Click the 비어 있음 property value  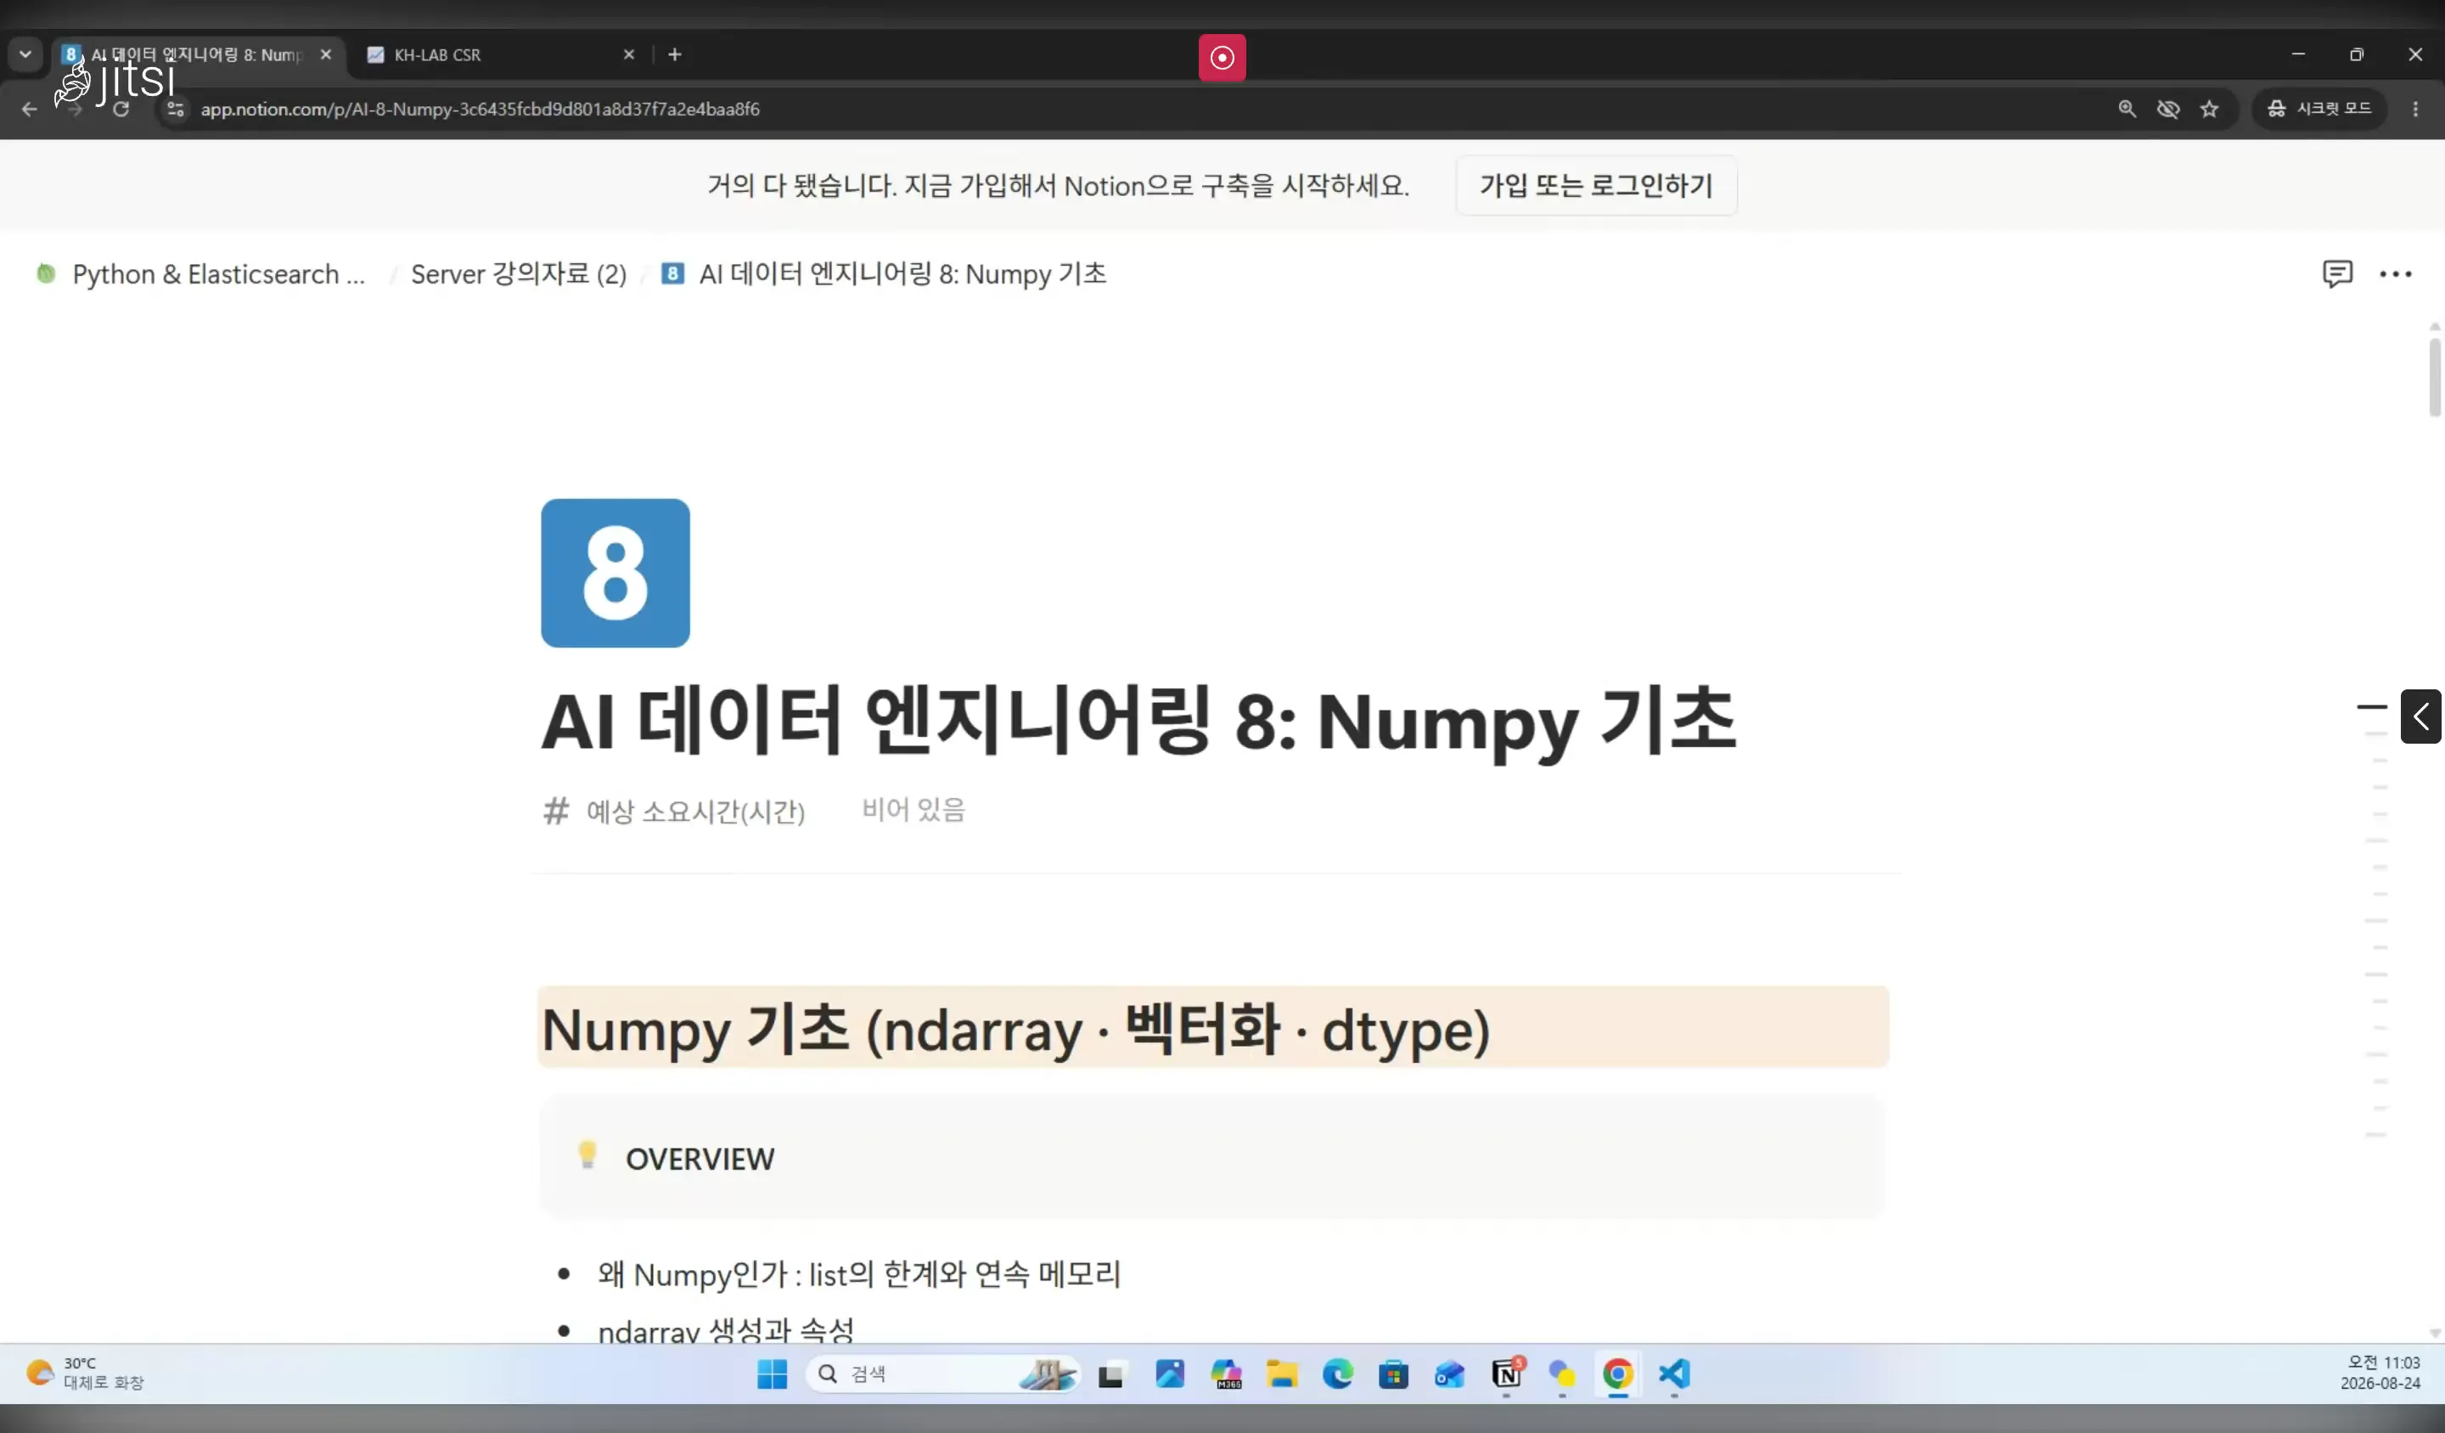pos(914,809)
